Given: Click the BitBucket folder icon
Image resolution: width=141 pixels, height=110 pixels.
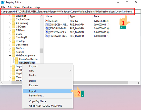Looking at the screenshot, I should point(13,16).
